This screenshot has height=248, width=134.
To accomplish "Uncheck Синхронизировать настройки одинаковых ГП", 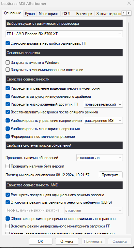I will [7, 43].
